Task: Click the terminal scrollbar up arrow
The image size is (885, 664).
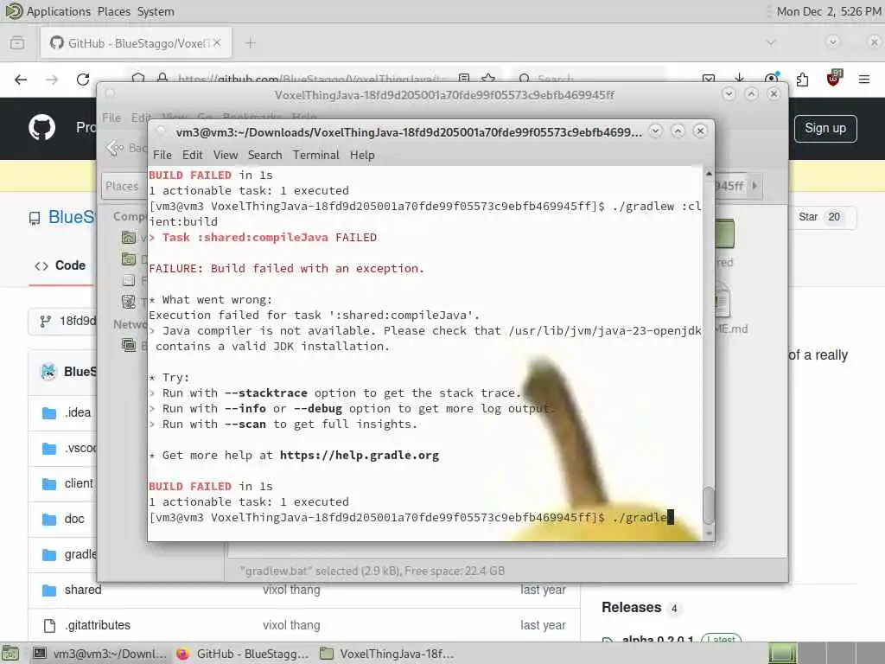Action: pos(709,173)
